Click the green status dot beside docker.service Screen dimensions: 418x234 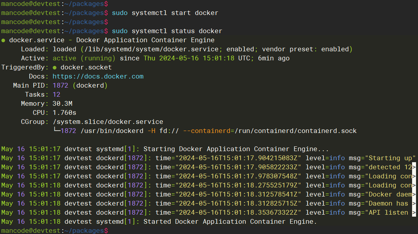pyautogui.click(x=3, y=40)
